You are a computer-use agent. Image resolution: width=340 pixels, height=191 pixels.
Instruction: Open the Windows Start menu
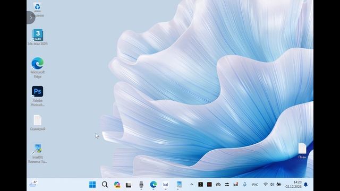click(x=92, y=185)
